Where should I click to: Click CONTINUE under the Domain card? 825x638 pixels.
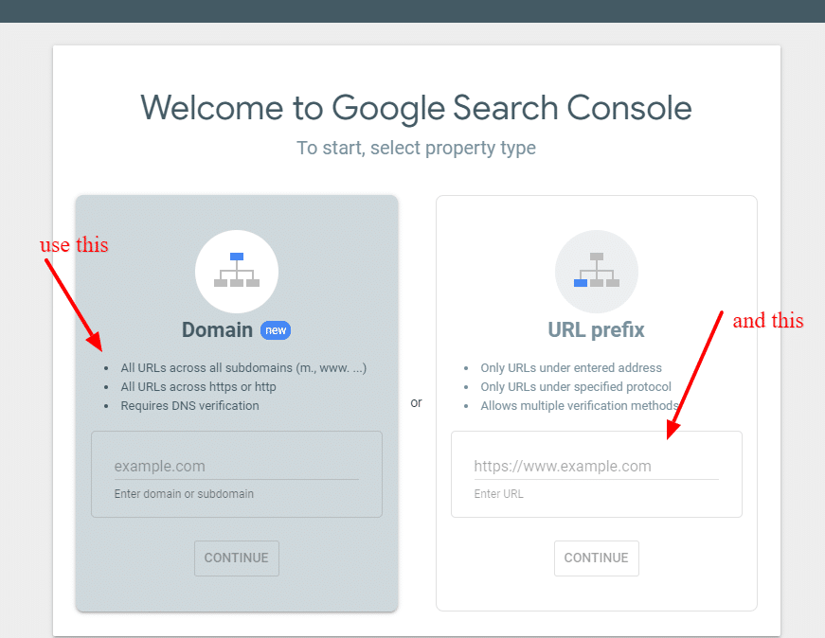tap(237, 558)
